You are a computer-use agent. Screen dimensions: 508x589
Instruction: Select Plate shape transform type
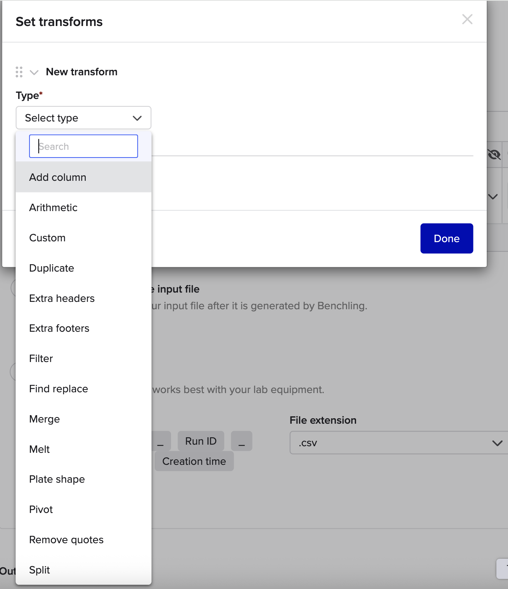[57, 479]
